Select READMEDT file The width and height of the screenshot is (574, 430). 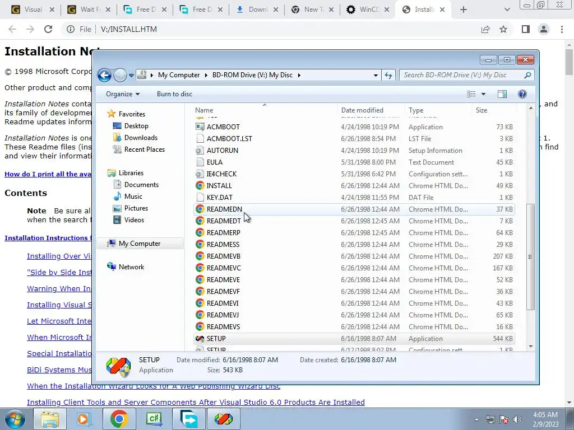pyautogui.click(x=354, y=221)
